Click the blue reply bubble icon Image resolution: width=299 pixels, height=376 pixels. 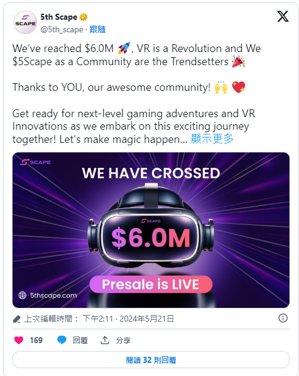(x=62, y=340)
